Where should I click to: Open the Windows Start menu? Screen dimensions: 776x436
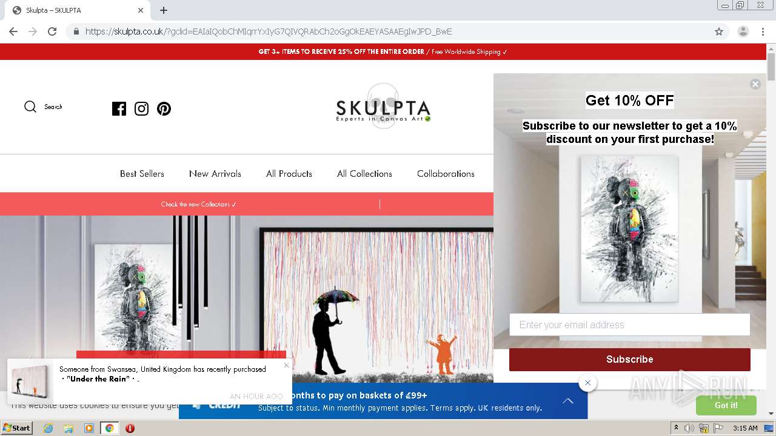tap(17, 428)
